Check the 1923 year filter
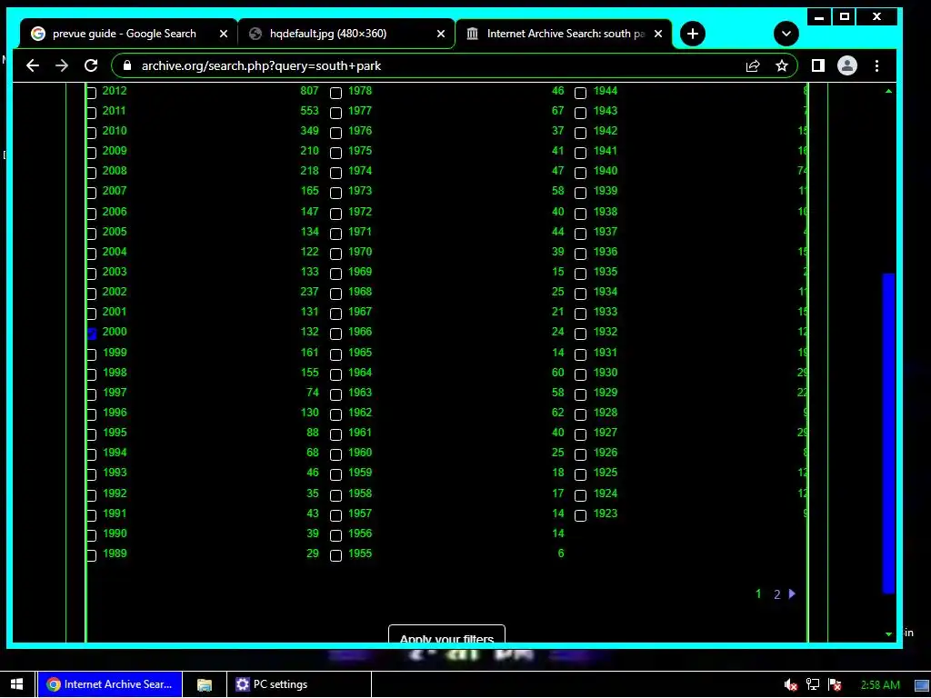Image resolution: width=931 pixels, height=698 pixels. 581,515
